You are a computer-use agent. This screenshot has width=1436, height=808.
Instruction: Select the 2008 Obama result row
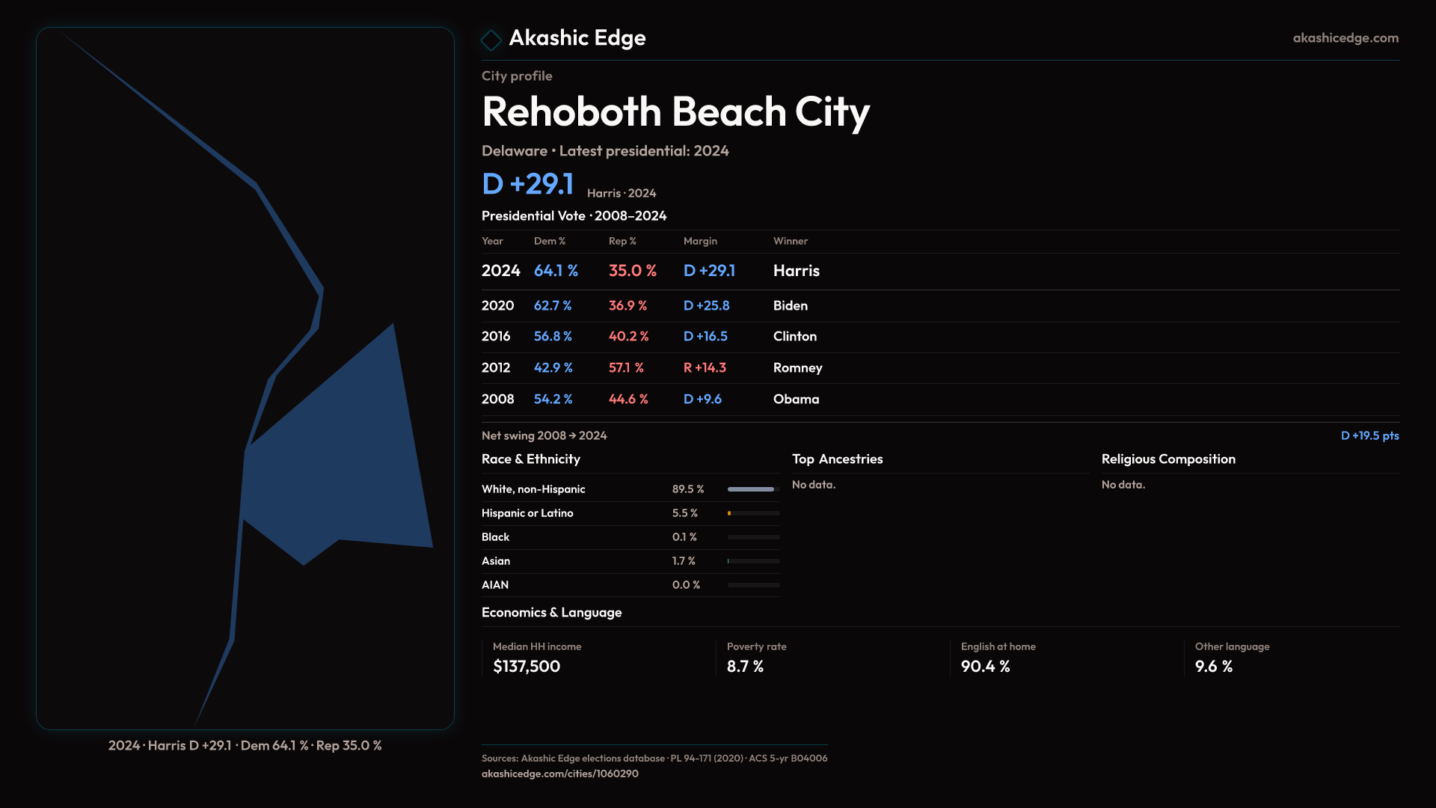click(x=651, y=400)
